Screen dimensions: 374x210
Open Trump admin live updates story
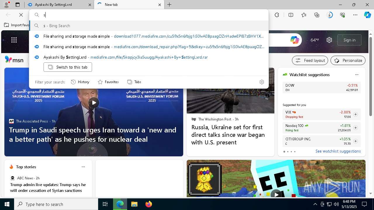click(x=48, y=188)
